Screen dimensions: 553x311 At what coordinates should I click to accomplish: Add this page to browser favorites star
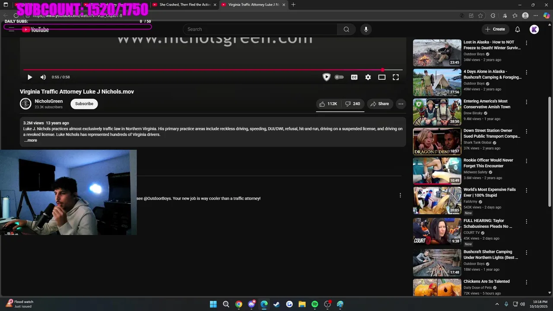tap(480, 16)
